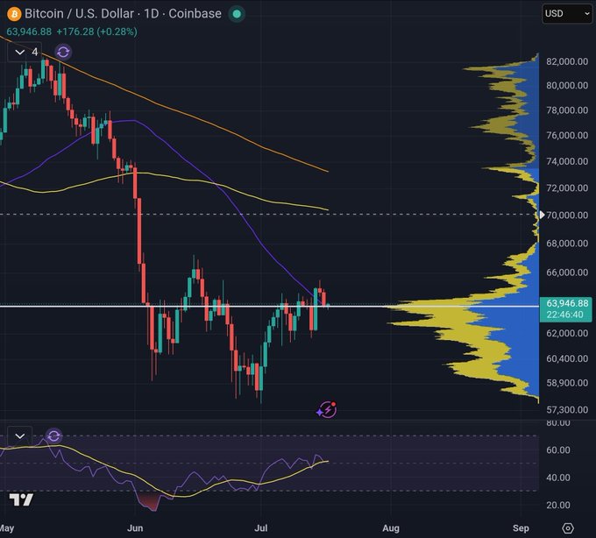The image size is (596, 538).
Task: Click the Coinbase exchange label in the title
Action: [195, 14]
